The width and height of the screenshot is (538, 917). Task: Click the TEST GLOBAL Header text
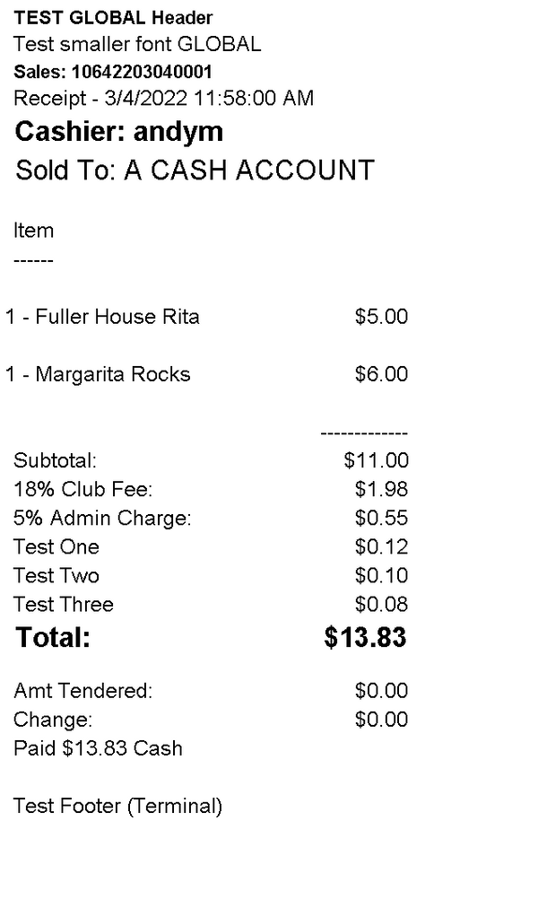pyautogui.click(x=114, y=18)
